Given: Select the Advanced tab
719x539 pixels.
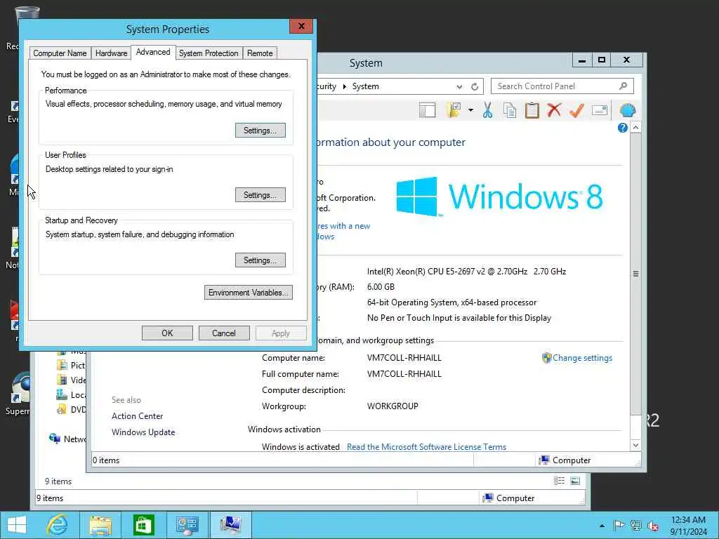Looking at the screenshot, I should click(x=153, y=52).
